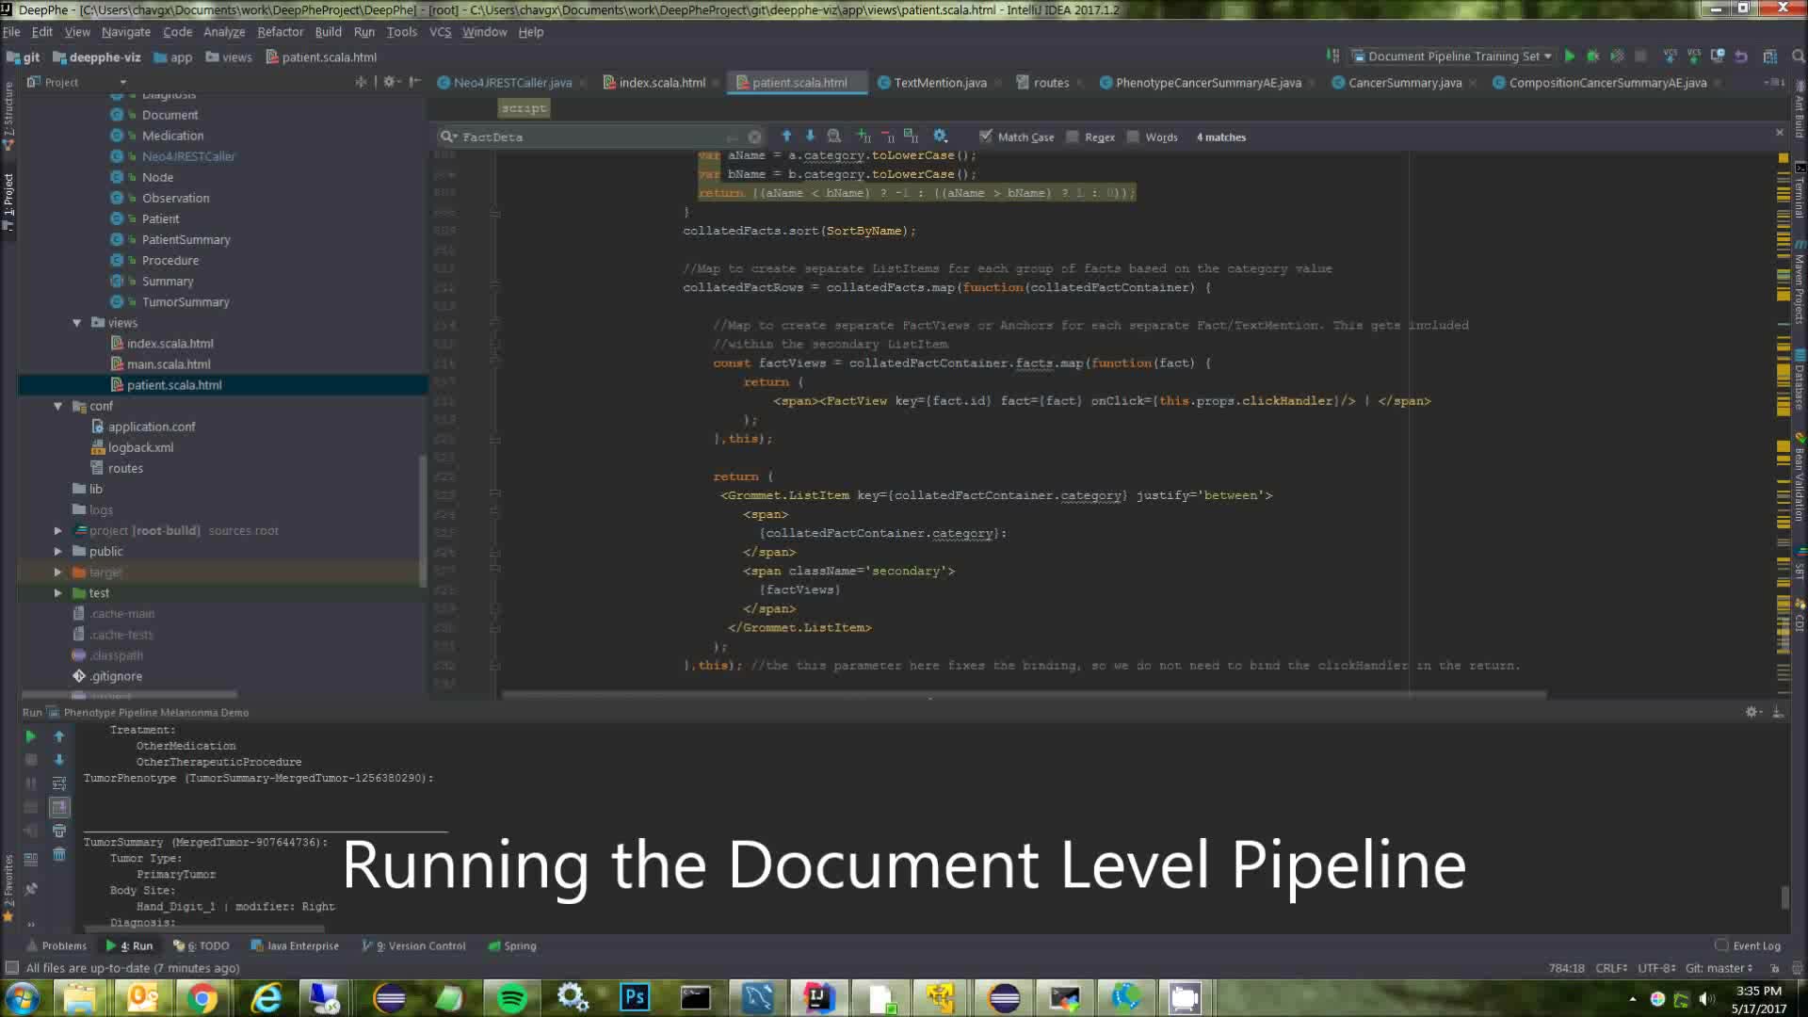Viewport: 1808px width, 1017px height.
Task: Start the Debug green bug icon
Action: coord(1593,56)
